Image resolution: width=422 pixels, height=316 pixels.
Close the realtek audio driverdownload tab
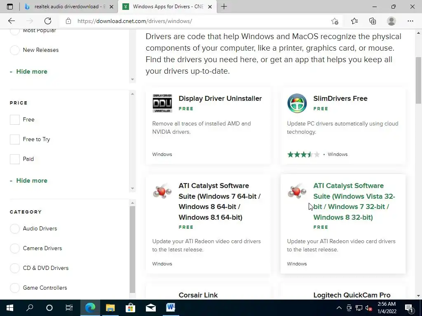click(x=111, y=7)
